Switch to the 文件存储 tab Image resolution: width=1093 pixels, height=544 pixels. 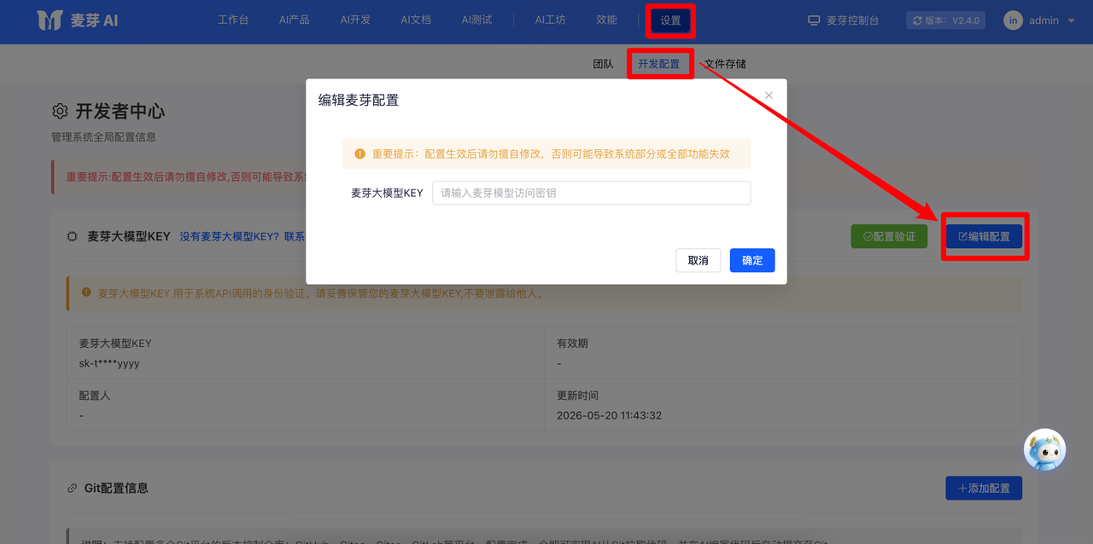(x=725, y=64)
